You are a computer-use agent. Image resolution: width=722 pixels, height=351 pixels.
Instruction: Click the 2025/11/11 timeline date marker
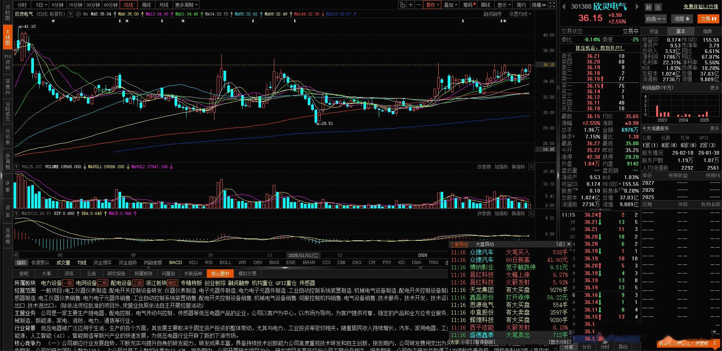303,255
